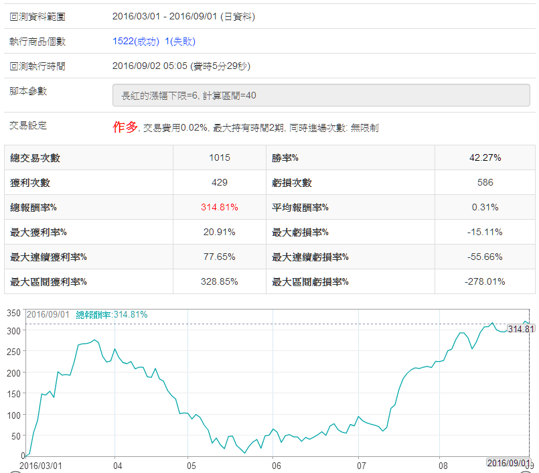Open the 1(失敗) failed items link

point(180,42)
